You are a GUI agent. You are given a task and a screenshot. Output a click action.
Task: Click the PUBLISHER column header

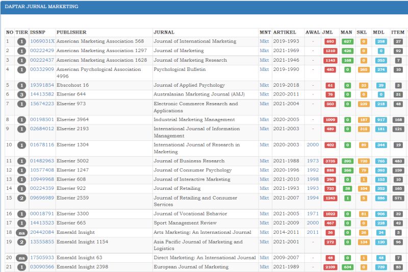click(x=71, y=32)
